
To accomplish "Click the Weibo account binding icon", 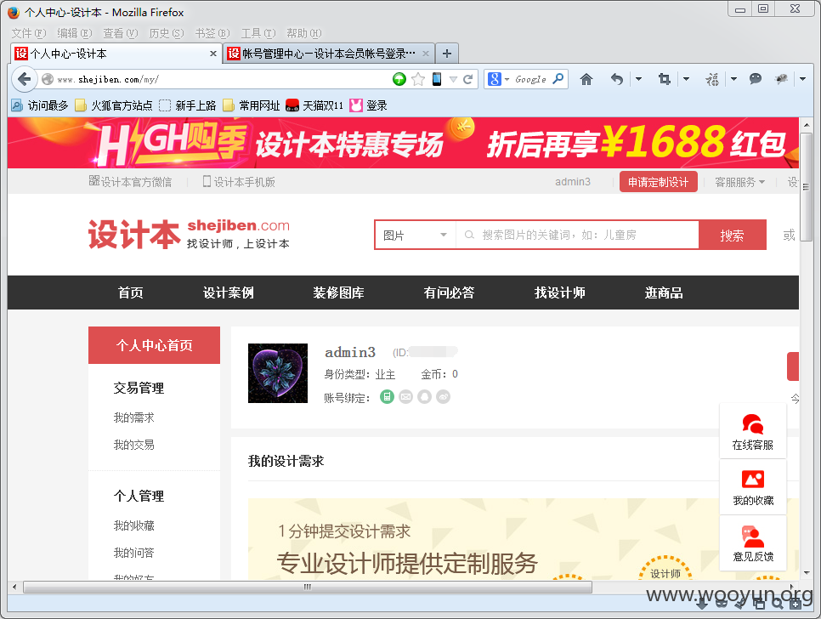I will (x=444, y=397).
